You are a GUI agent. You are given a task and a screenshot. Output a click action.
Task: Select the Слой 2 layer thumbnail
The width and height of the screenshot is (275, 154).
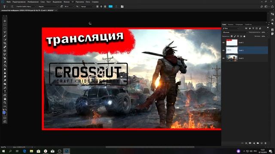click(x=232, y=42)
